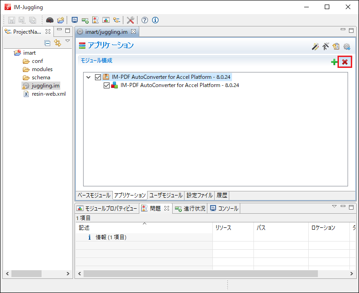Click the gear with blue arrow icon
This screenshot has height=293, width=359.
pyautogui.click(x=346, y=46)
